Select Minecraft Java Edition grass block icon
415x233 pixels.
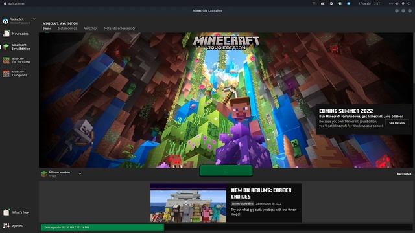[6, 47]
